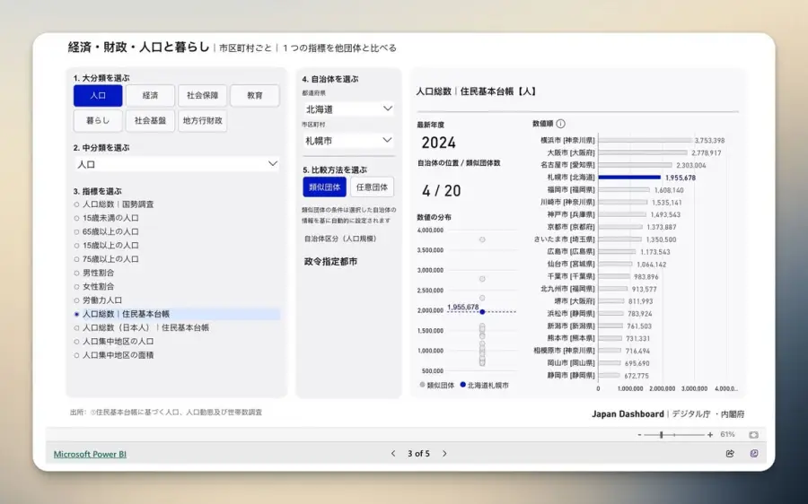Viewport: 808px width, 504px height.
Task: Select 人口総数｜住民基本台帳 indicator
Action: tap(177, 314)
